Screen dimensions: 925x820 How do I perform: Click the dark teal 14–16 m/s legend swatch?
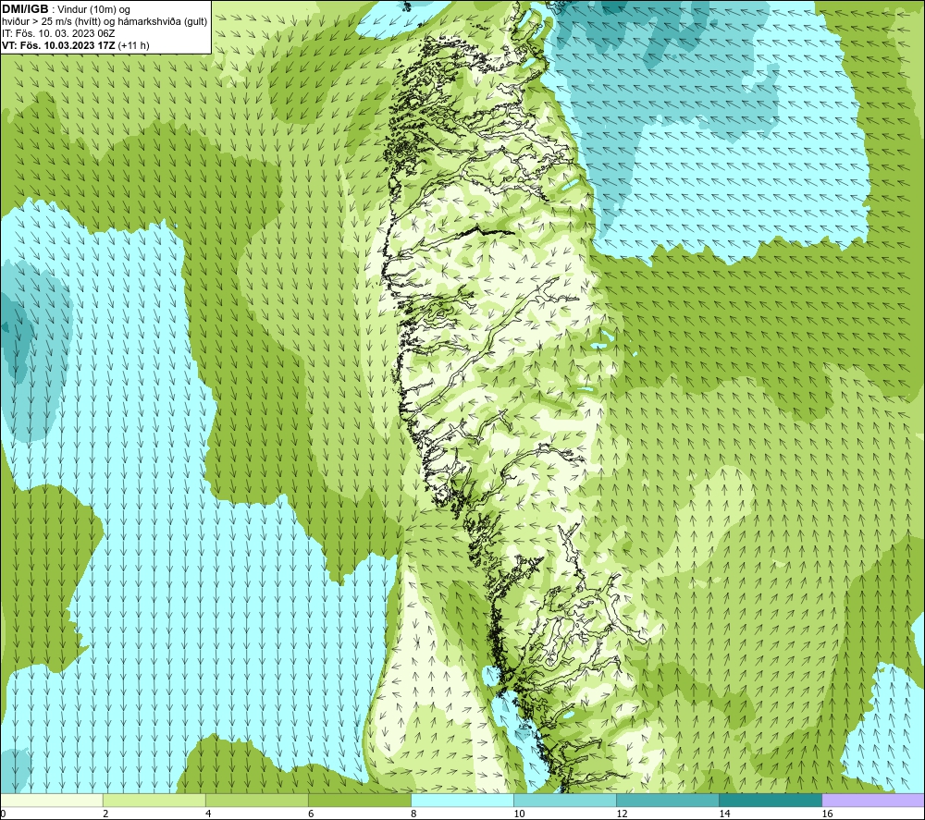[x=771, y=801]
